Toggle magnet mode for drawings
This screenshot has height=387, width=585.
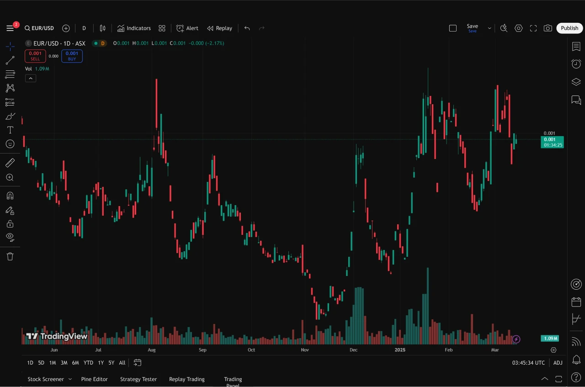(x=10, y=196)
